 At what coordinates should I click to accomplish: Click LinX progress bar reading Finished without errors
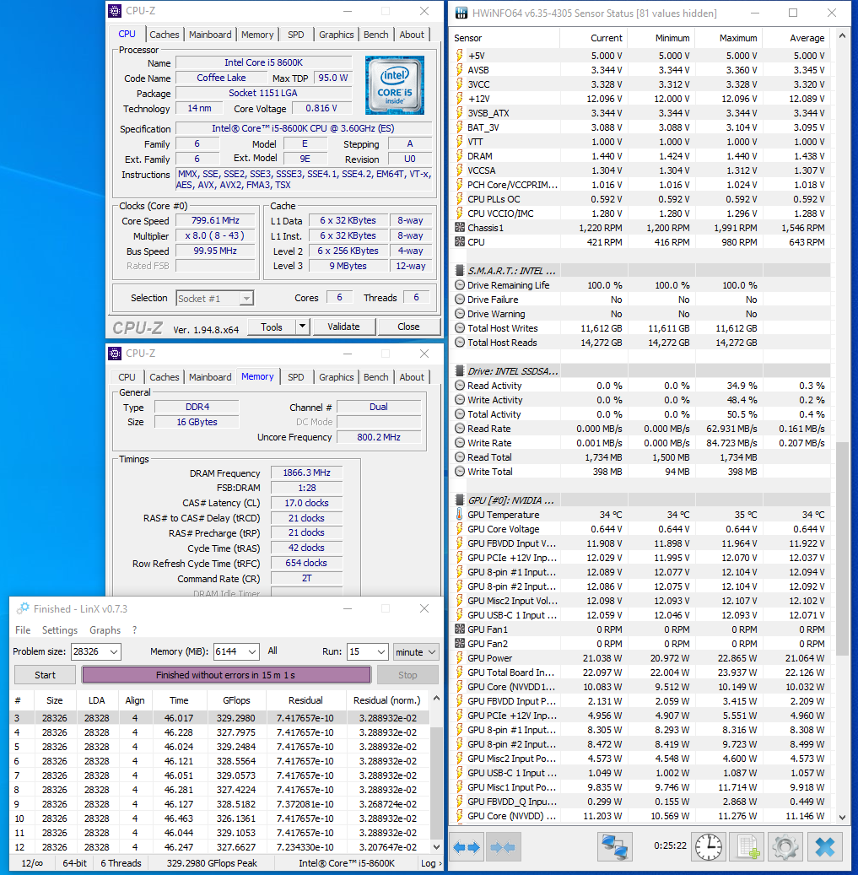click(x=226, y=675)
